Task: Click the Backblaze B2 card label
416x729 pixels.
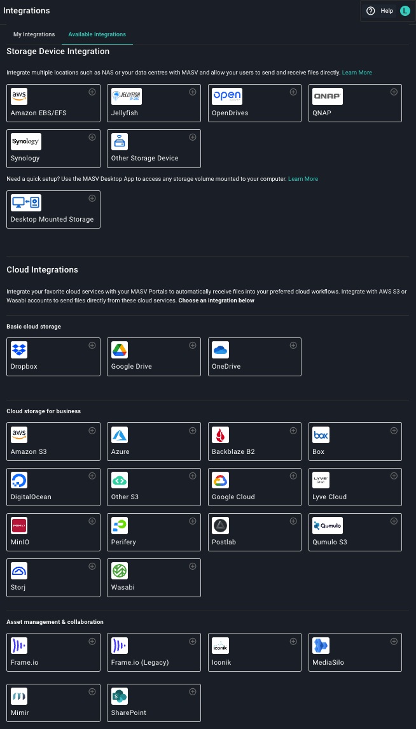Action: point(233,451)
